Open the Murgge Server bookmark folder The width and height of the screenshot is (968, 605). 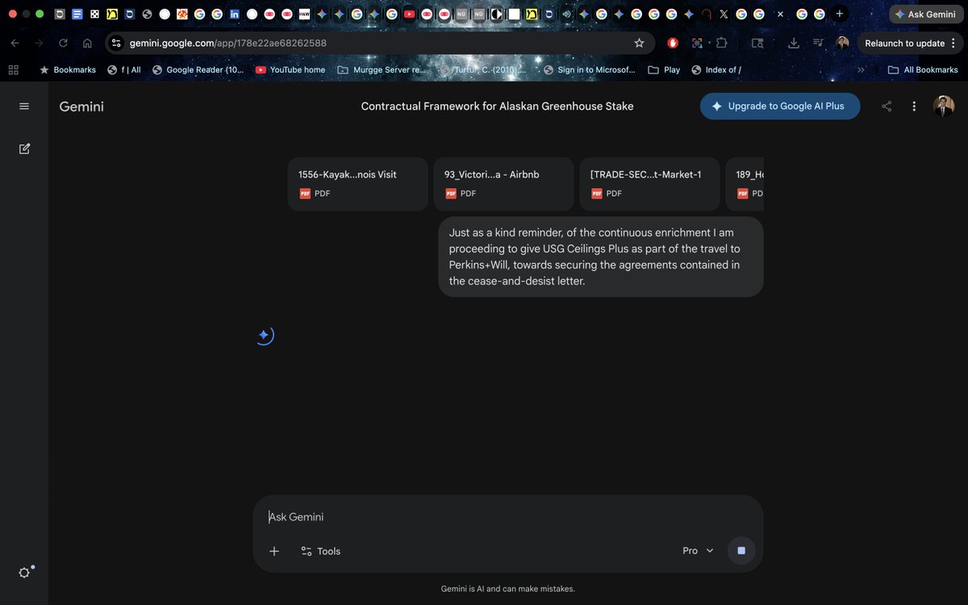381,69
